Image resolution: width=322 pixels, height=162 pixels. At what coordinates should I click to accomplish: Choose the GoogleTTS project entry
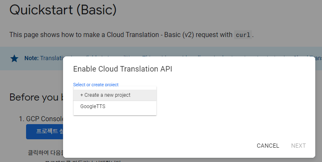click(x=115, y=106)
